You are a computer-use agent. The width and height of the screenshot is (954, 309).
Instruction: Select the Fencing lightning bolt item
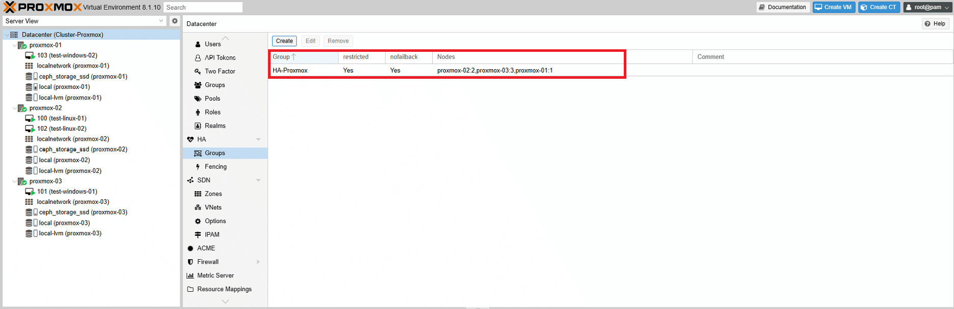pyautogui.click(x=215, y=167)
